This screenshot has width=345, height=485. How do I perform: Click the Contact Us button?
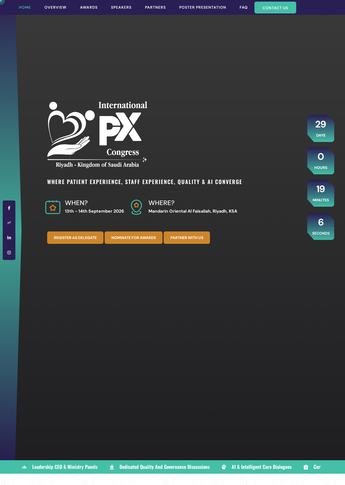point(275,8)
